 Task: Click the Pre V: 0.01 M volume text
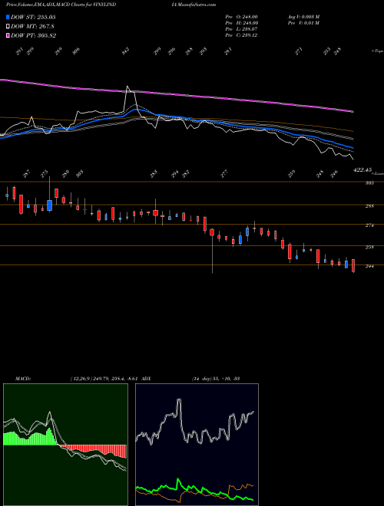[303, 23]
